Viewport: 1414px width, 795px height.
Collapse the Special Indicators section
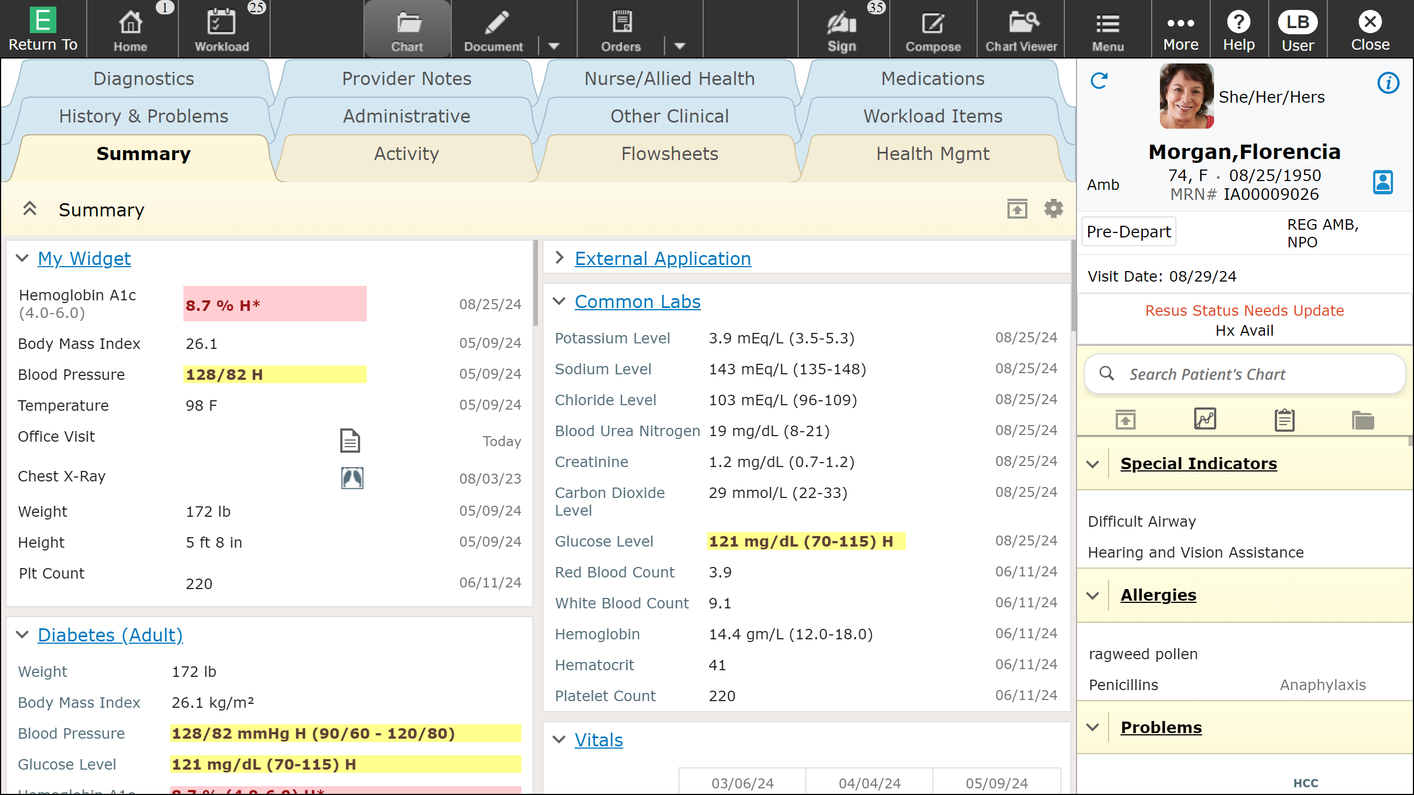tap(1093, 464)
